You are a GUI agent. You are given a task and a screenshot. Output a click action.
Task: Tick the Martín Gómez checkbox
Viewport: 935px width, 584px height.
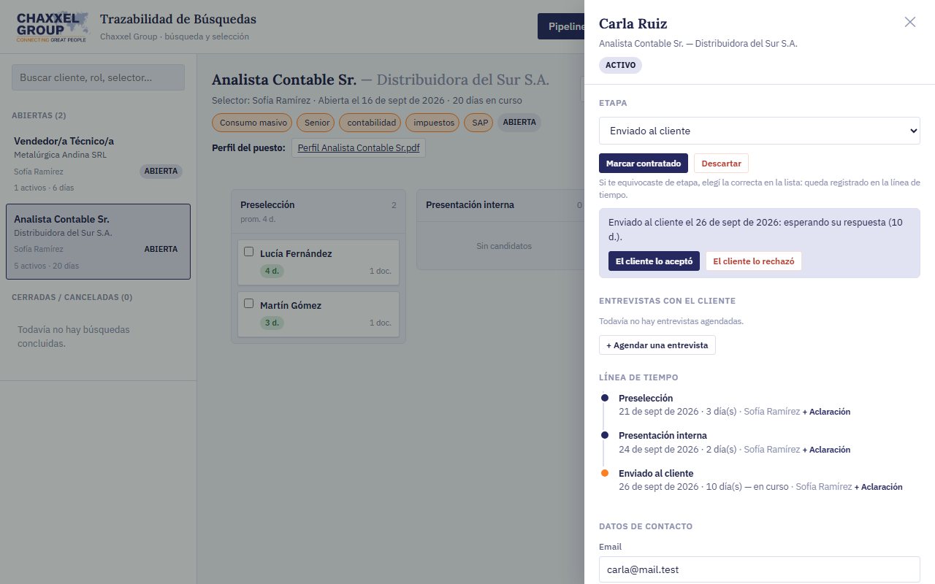pos(248,304)
